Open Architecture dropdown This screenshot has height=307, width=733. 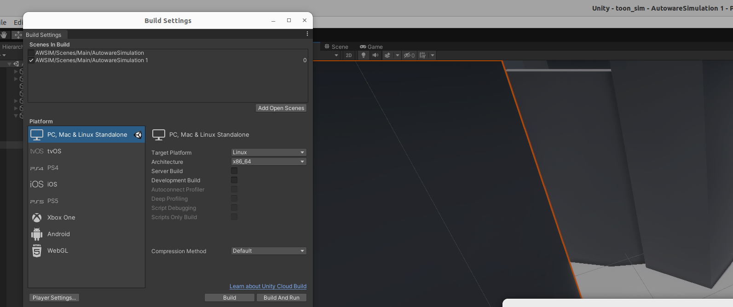269,162
